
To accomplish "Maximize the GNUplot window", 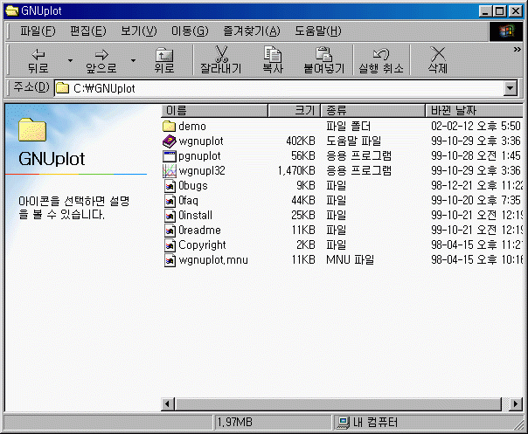I will 499,11.
